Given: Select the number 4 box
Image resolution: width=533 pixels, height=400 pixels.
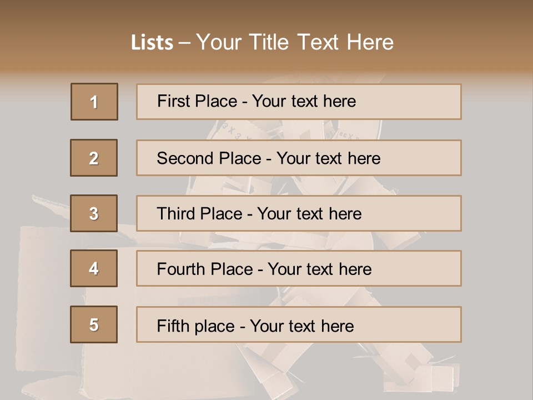Looking at the screenshot, I should pyautogui.click(x=94, y=268).
